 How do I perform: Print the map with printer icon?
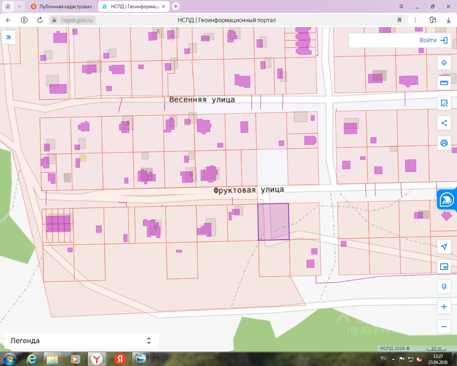(x=444, y=143)
